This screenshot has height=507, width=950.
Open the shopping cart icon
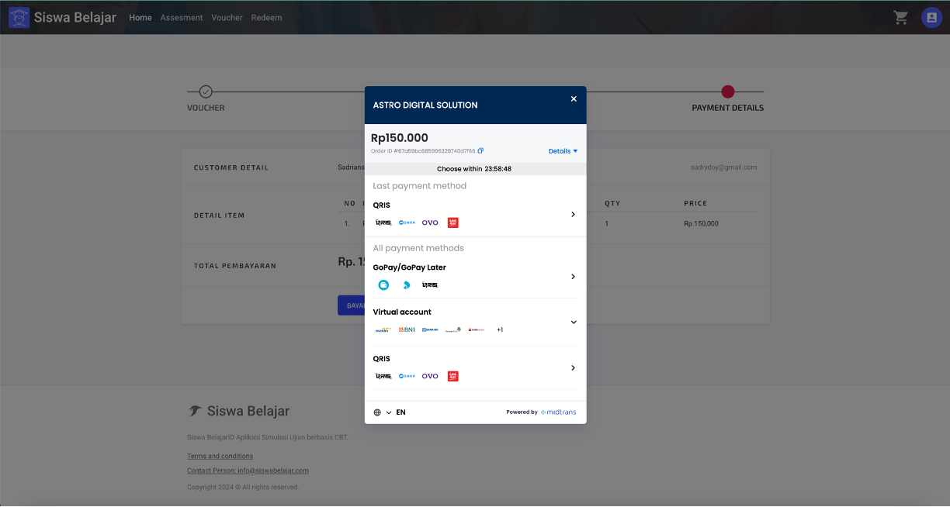click(900, 17)
